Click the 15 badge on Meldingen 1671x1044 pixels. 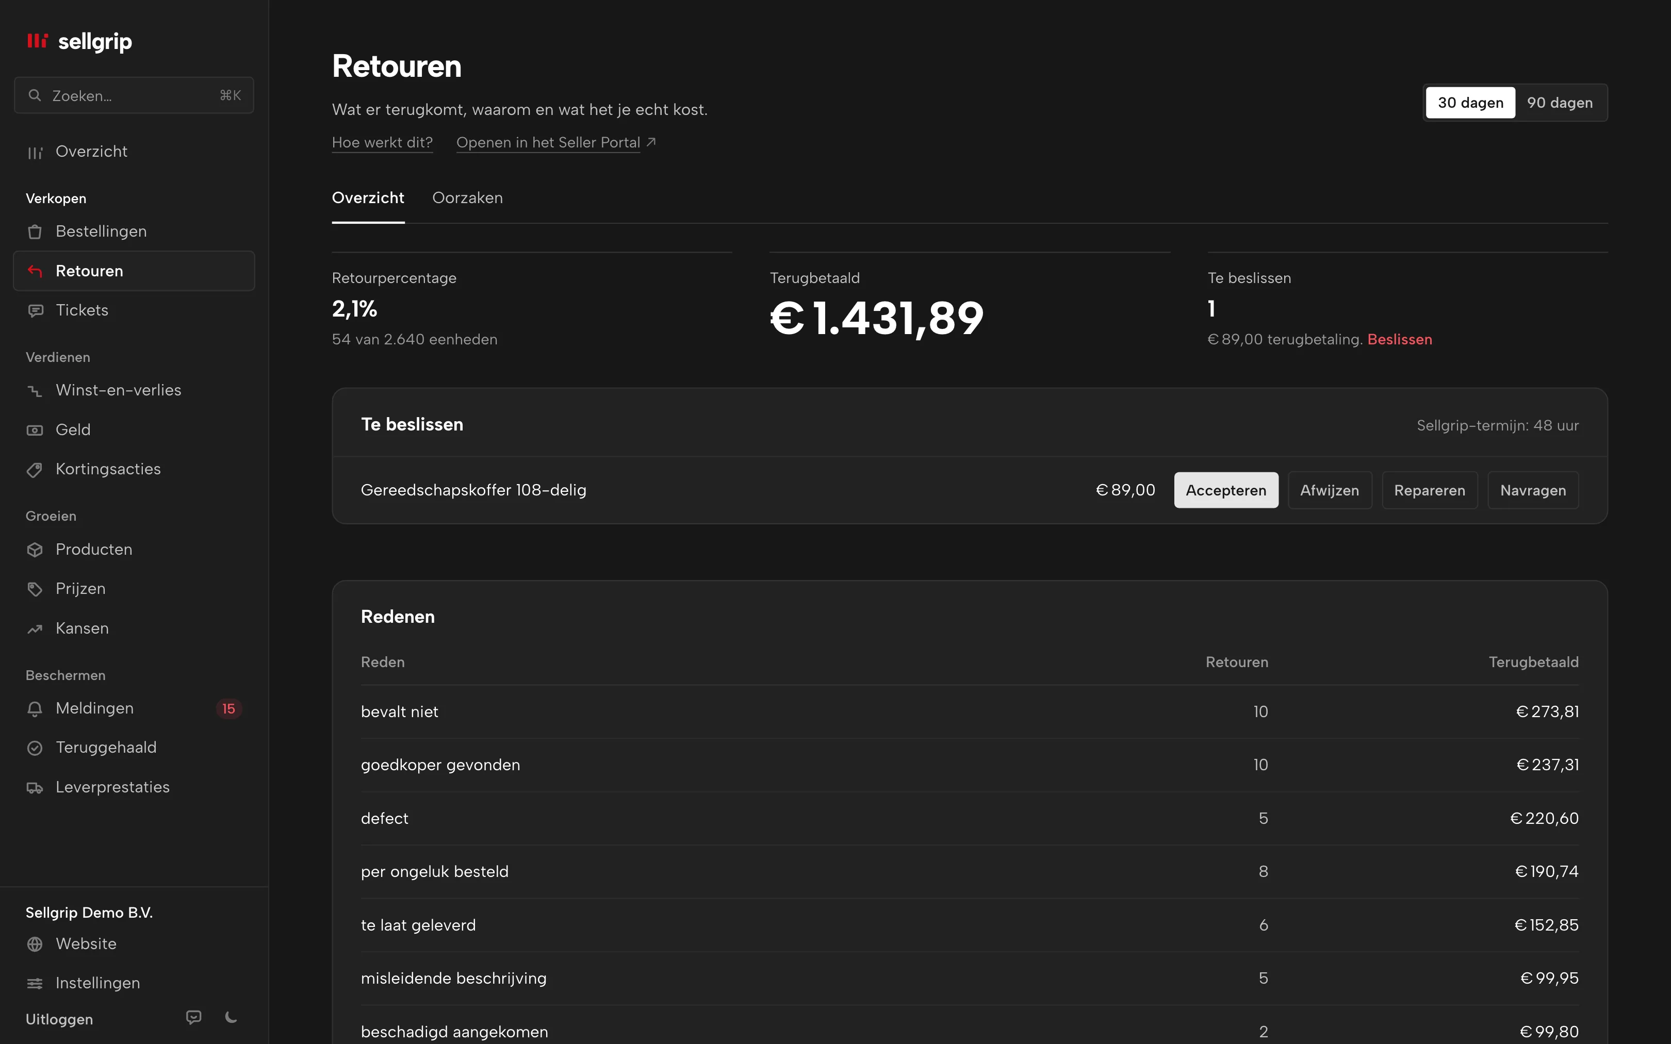228,708
